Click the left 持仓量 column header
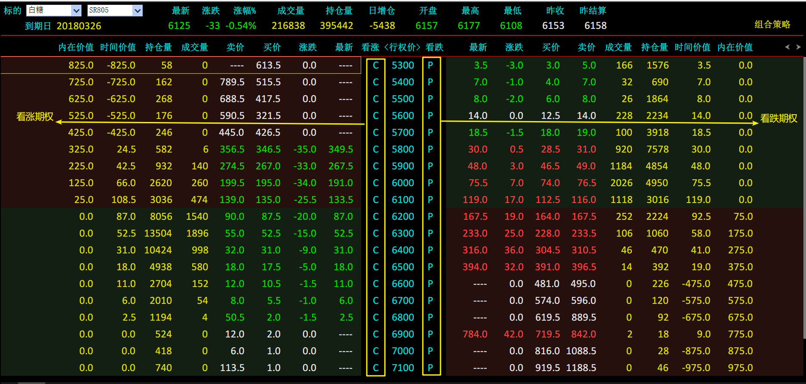 (159, 47)
